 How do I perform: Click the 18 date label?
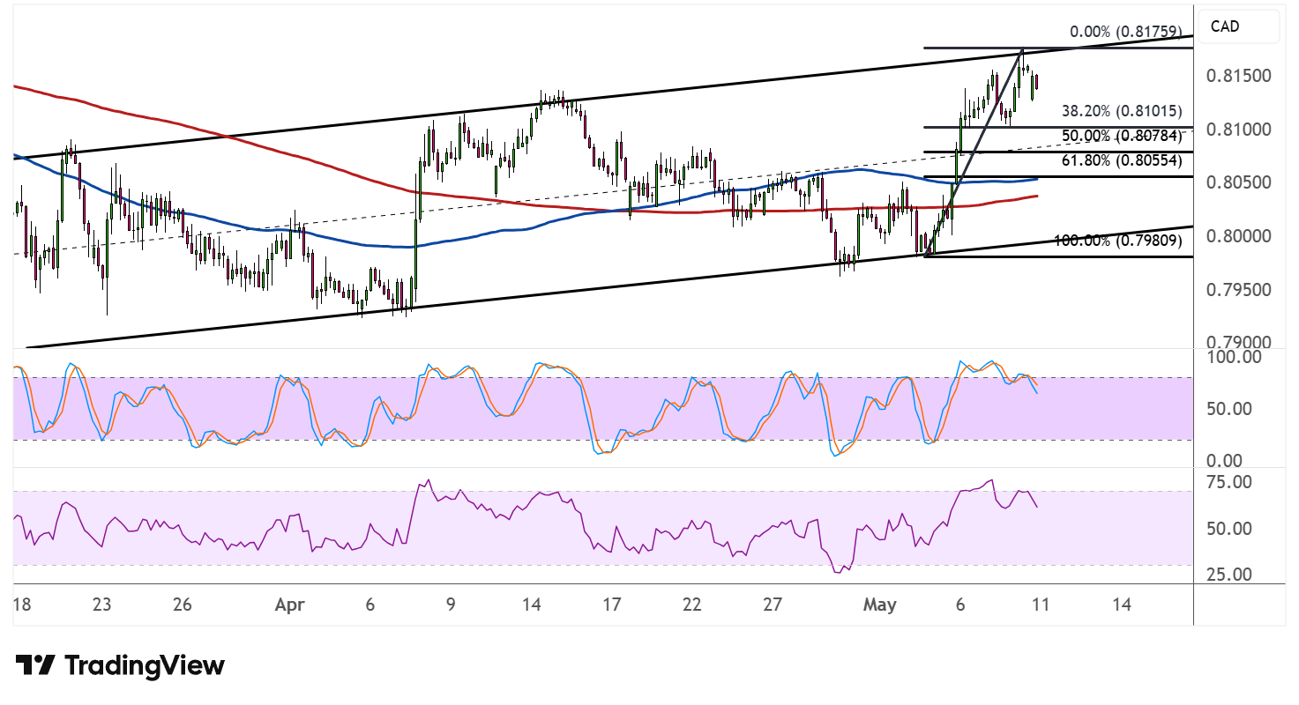coord(23,605)
